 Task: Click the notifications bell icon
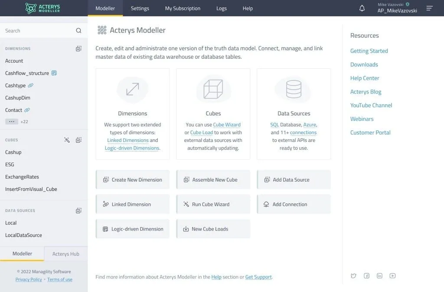pos(362,8)
